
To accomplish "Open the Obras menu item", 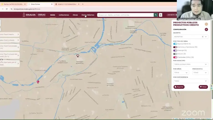I will 75,15.
